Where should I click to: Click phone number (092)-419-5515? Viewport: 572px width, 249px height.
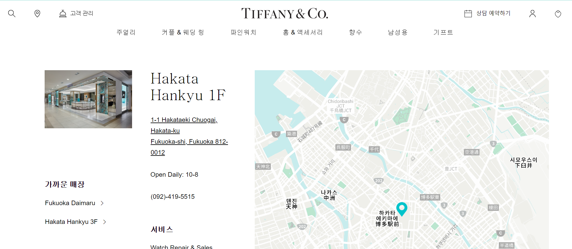click(172, 197)
